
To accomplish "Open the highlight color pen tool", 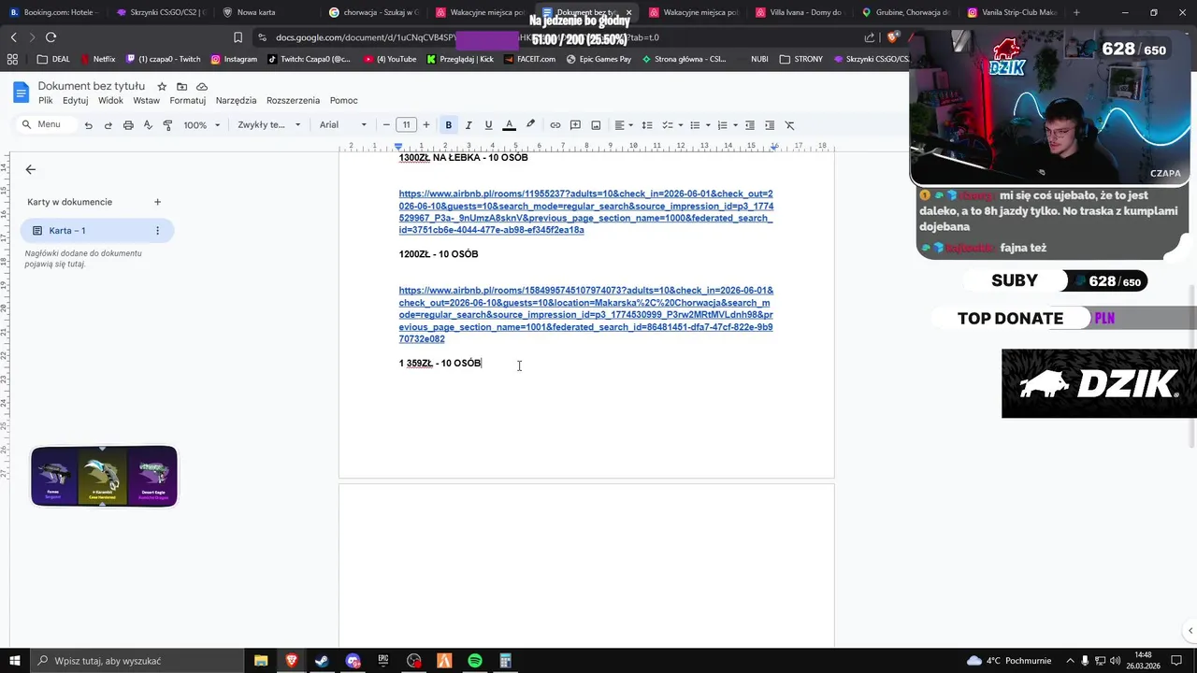I will [x=530, y=125].
